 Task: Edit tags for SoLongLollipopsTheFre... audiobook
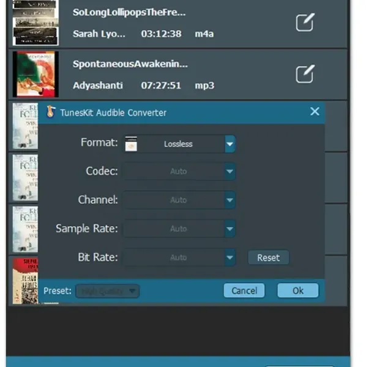point(305,22)
